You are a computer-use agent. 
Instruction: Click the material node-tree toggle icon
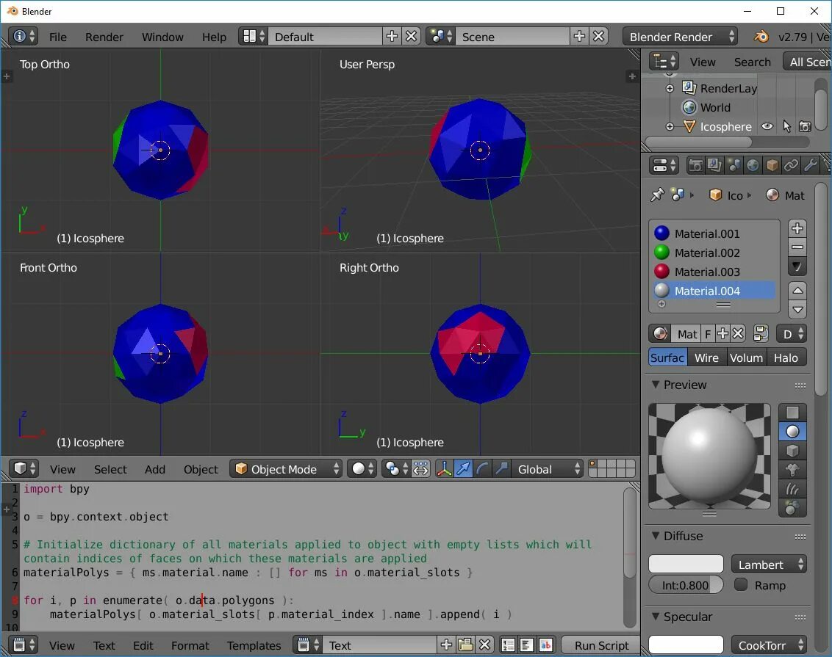[761, 334]
